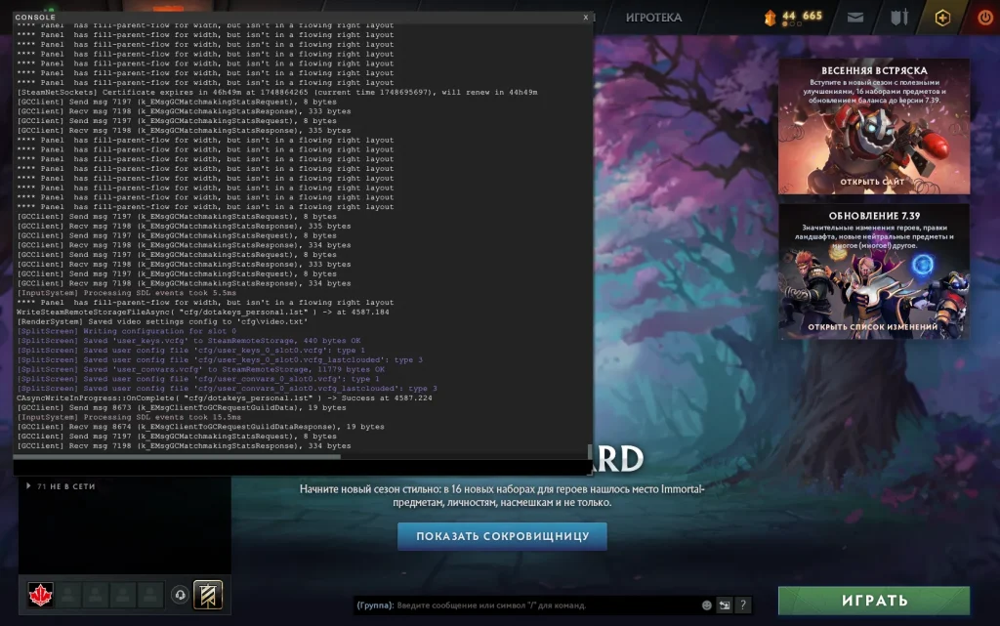1000x626 pixels.
Task: Click 'Processing SDL events took 15.5ms' line
Action: click(x=129, y=418)
